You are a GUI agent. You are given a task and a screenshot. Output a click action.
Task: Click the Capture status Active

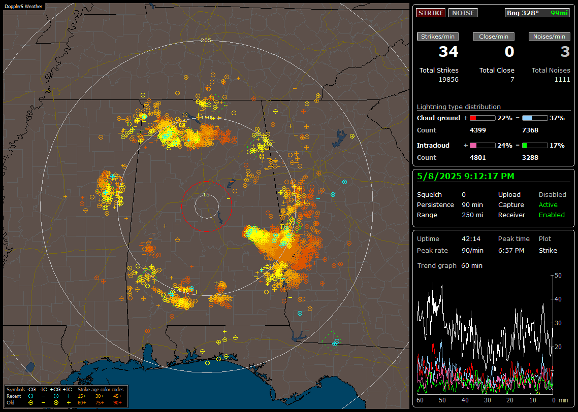tap(548, 204)
